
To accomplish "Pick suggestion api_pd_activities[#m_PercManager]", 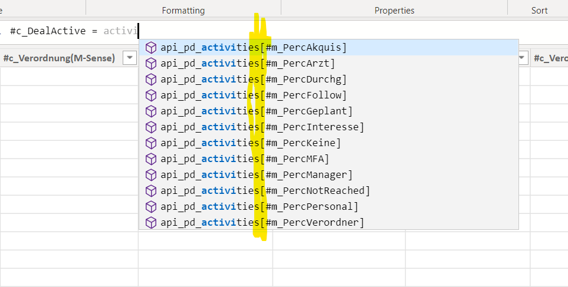I will pyautogui.click(x=329, y=175).
